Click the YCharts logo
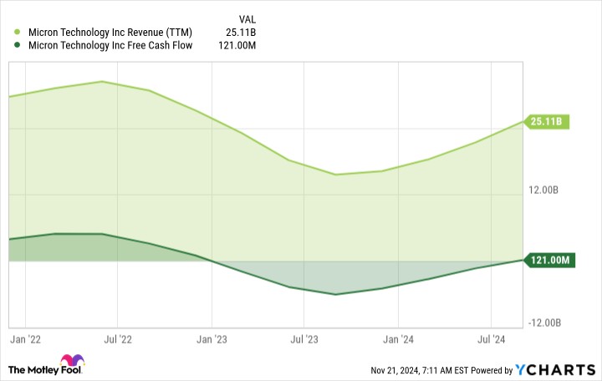Image resolution: width=602 pixels, height=381 pixels. click(555, 370)
